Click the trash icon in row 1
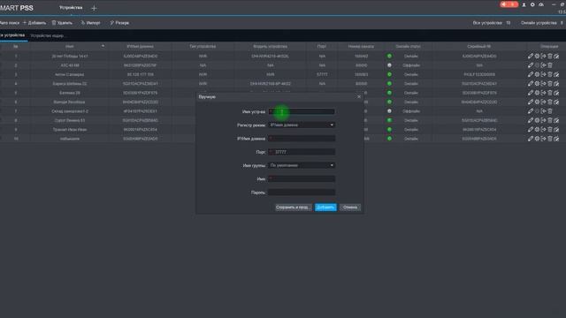Viewport: 566px width, 318px height. coord(550,57)
